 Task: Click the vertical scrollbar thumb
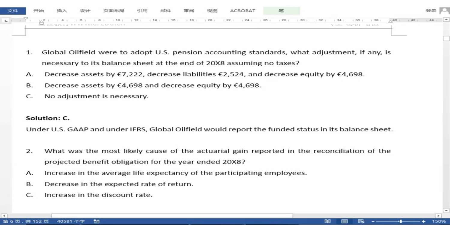(446, 38)
